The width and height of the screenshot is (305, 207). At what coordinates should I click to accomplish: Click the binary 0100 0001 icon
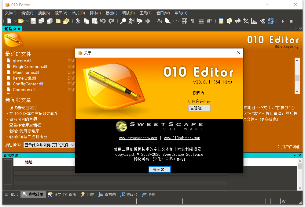(209, 21)
